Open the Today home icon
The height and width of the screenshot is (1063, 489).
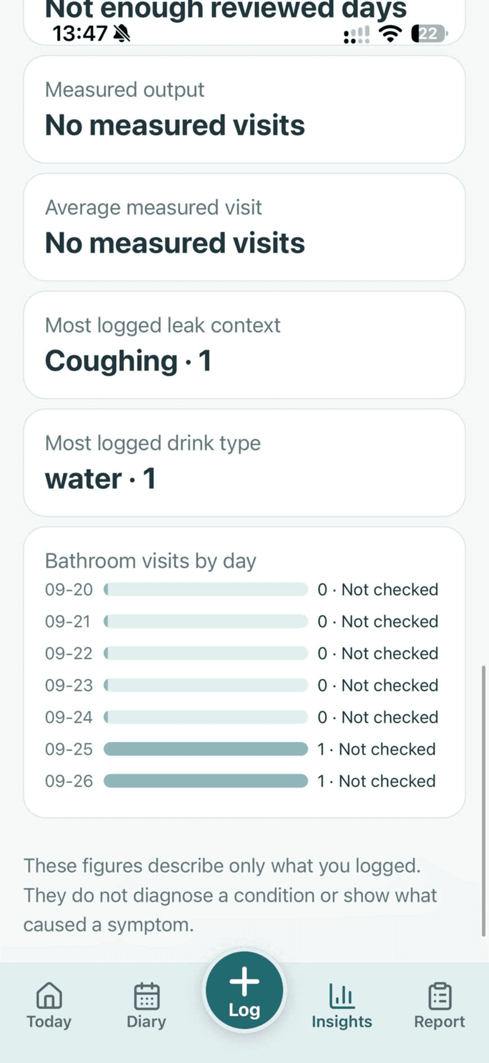49,996
